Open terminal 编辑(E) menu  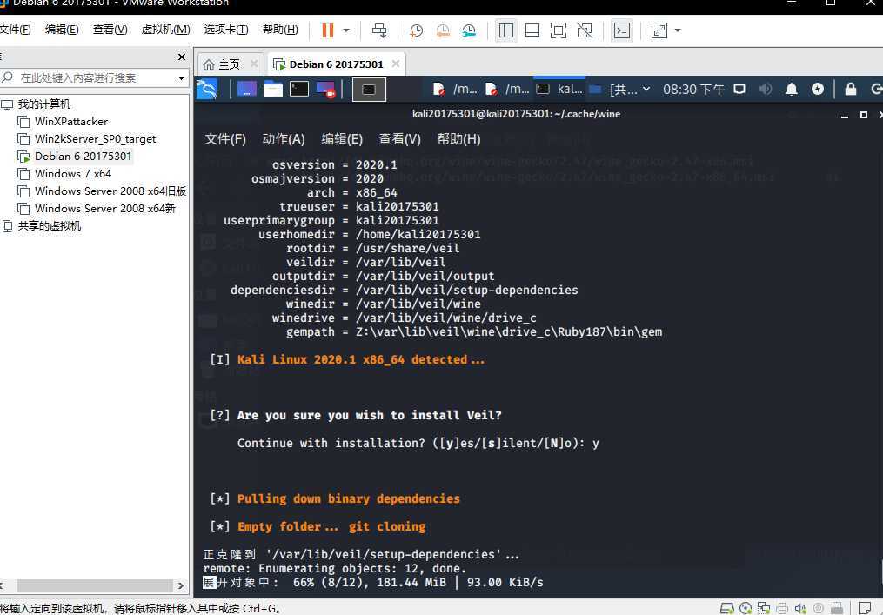pyautogui.click(x=342, y=139)
